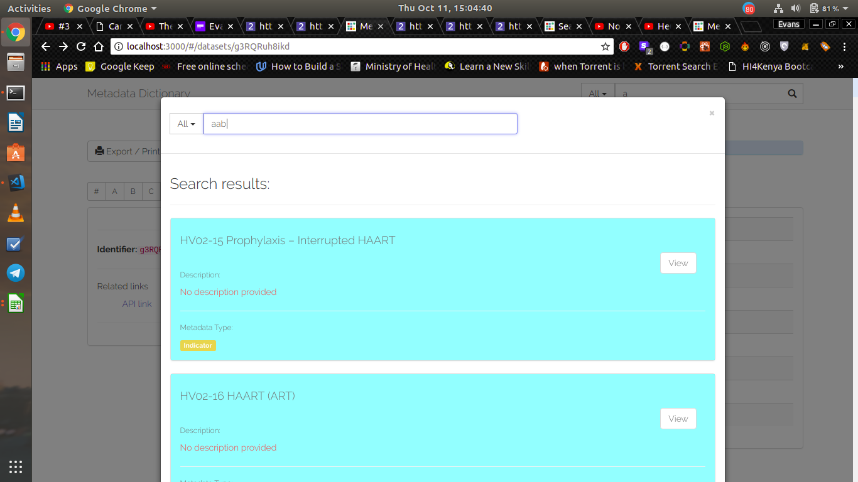
Task: Click the search field containing aab
Action: [361, 124]
